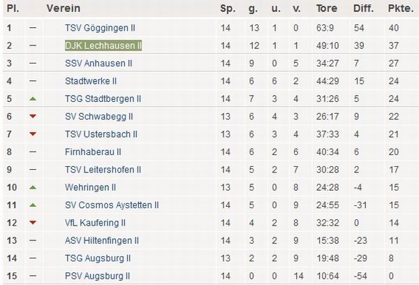Select the ASV Hiltenfingen II team link
This screenshot has height=285, width=419.
[x=101, y=240]
